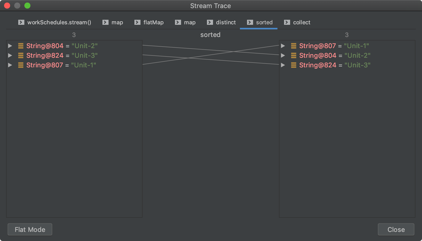Screen dimensions: 422x241
Task: Open the first map tab
Action: pos(113,23)
